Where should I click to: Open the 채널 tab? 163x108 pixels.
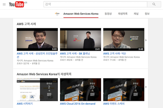click(x=136, y=14)
